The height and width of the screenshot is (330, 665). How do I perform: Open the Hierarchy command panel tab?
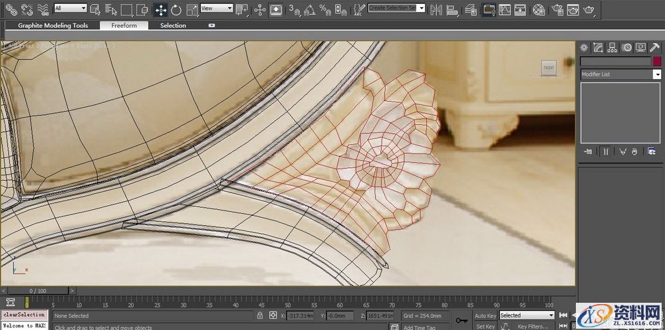point(612,47)
